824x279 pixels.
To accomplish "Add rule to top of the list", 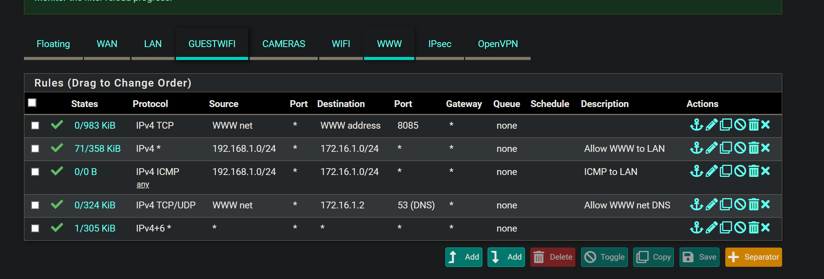I will tap(464, 257).
